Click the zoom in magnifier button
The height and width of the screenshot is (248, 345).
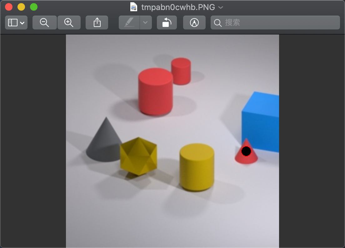pyautogui.click(x=69, y=23)
